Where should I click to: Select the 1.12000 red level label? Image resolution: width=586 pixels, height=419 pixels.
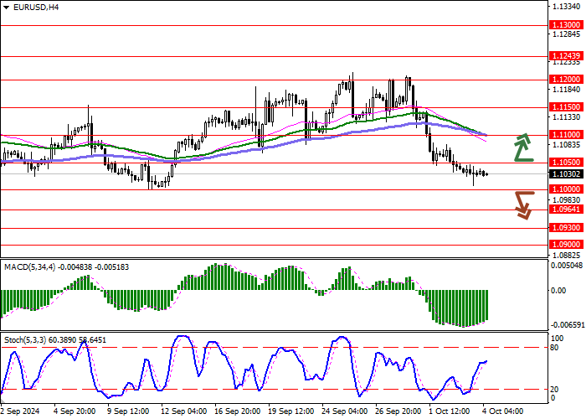tap(566, 80)
